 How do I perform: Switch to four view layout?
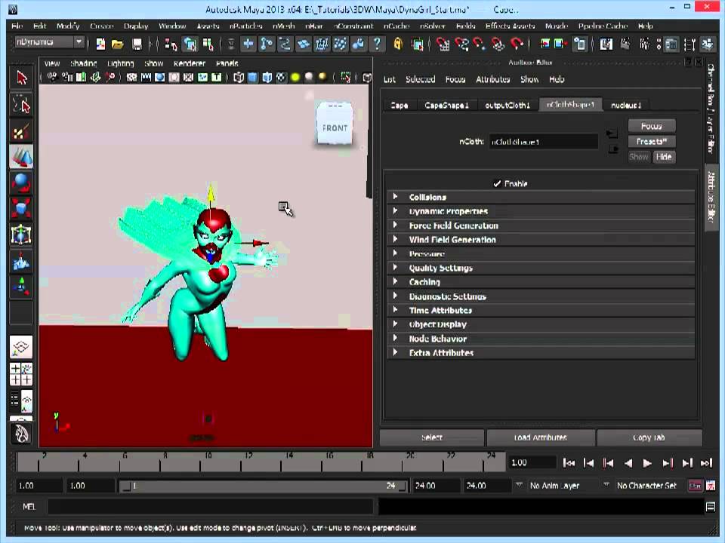(x=21, y=375)
